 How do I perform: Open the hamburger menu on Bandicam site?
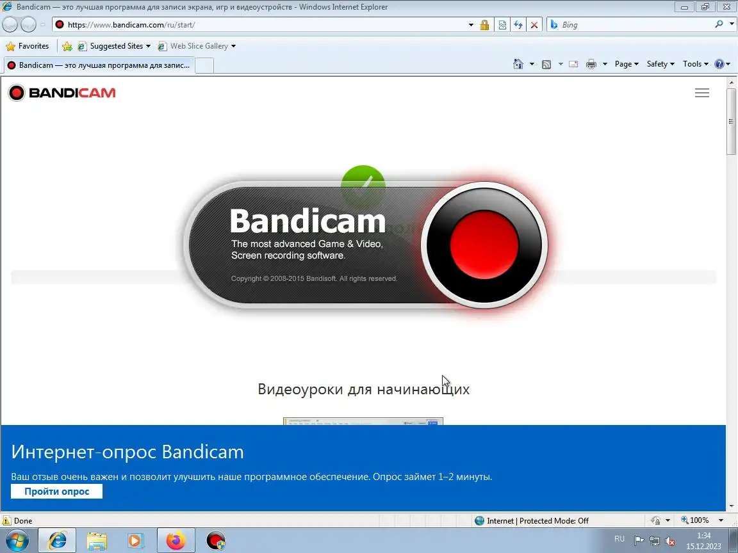coord(701,93)
